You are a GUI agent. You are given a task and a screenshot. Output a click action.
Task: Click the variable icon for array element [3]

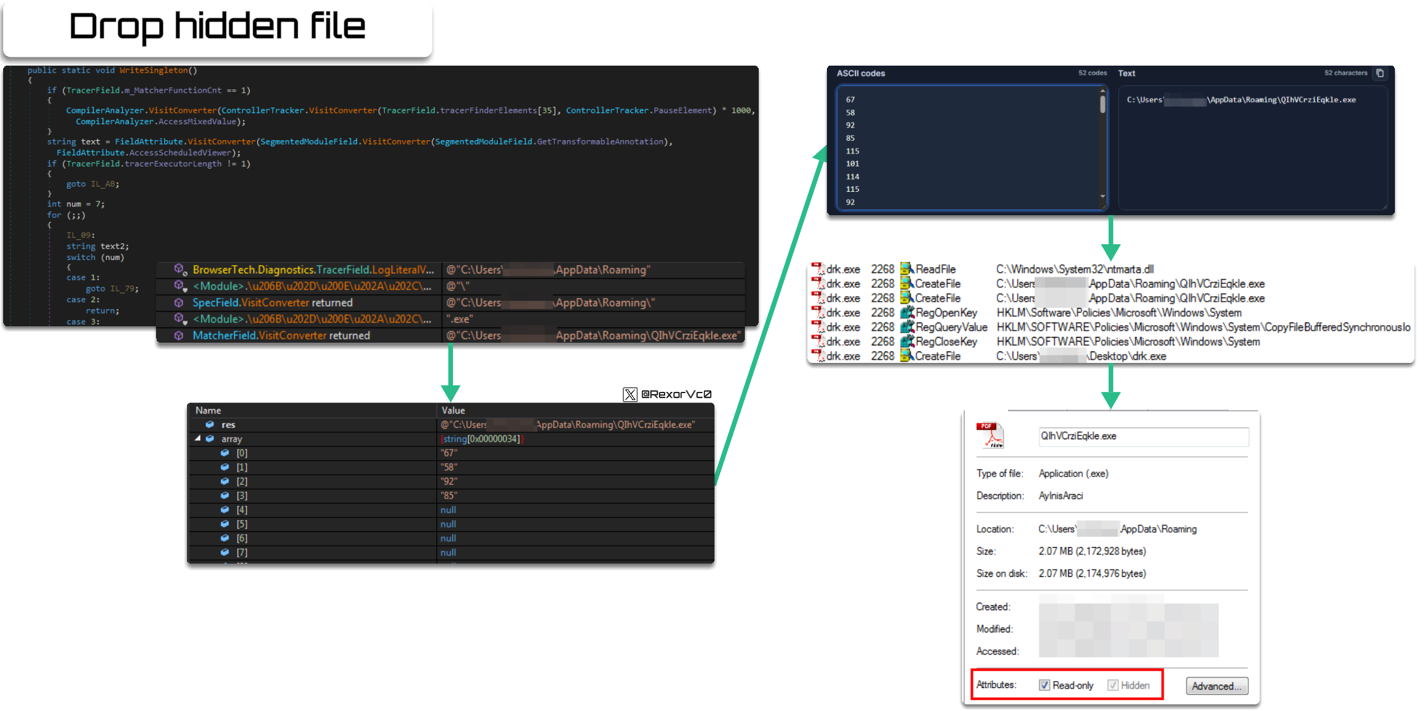pyautogui.click(x=224, y=495)
